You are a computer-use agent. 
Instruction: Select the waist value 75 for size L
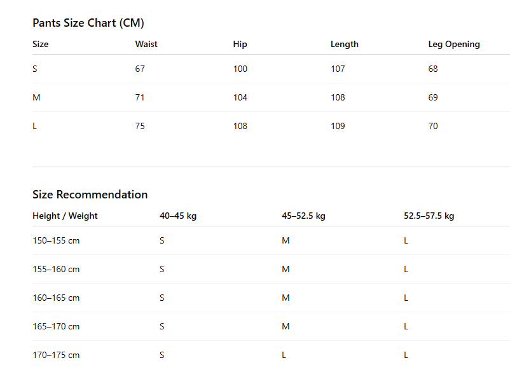click(140, 126)
